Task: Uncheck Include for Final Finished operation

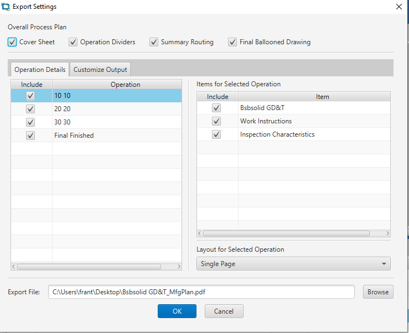Action: 30,136
